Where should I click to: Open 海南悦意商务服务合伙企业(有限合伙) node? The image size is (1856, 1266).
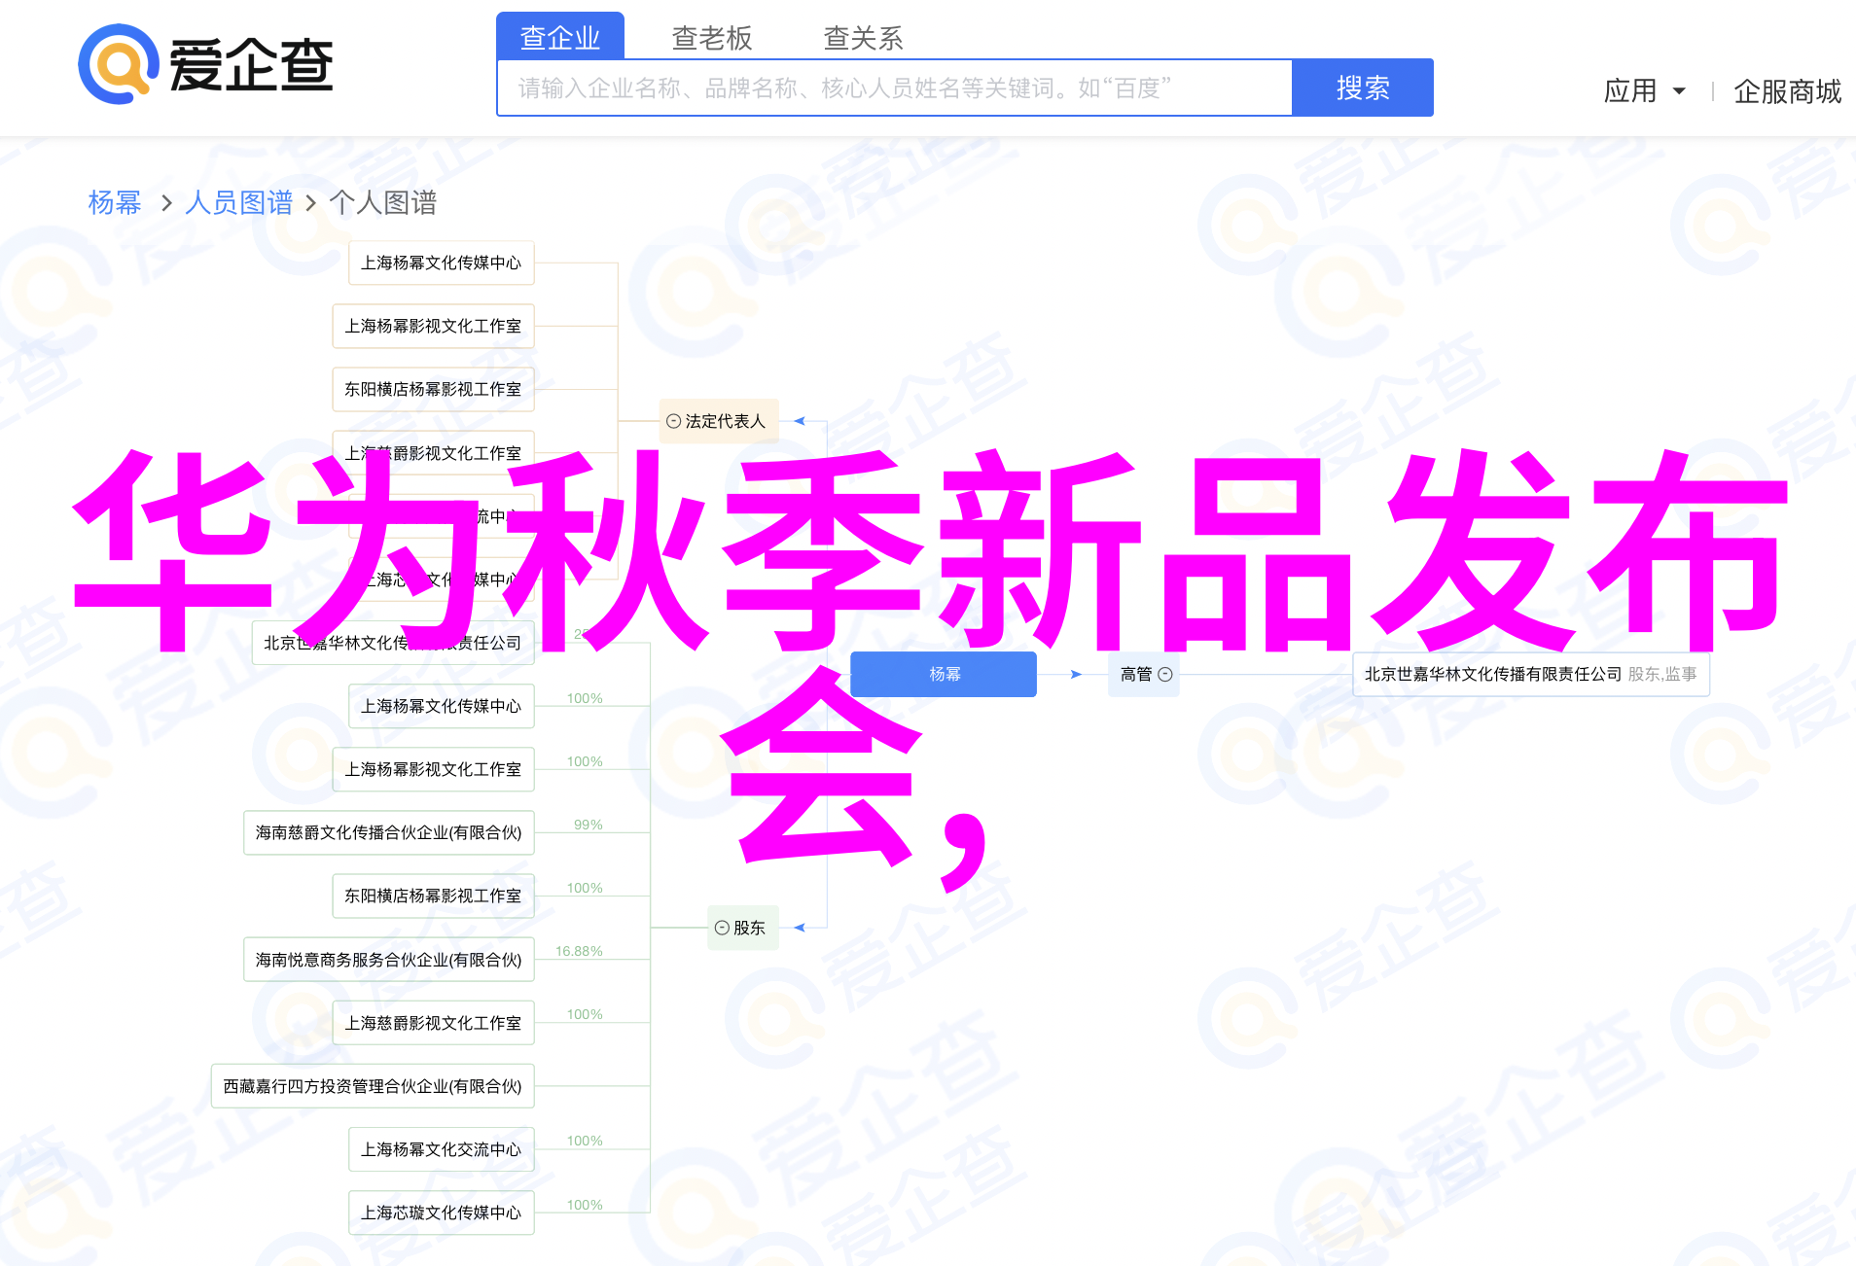click(x=389, y=960)
